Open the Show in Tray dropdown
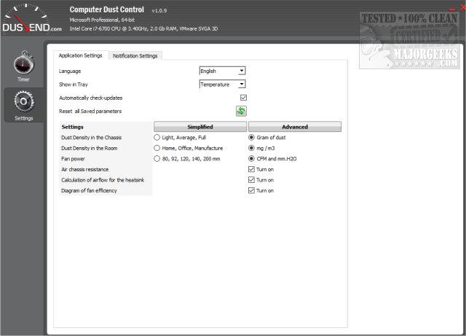Screen dimensions: 466x336 point(222,85)
